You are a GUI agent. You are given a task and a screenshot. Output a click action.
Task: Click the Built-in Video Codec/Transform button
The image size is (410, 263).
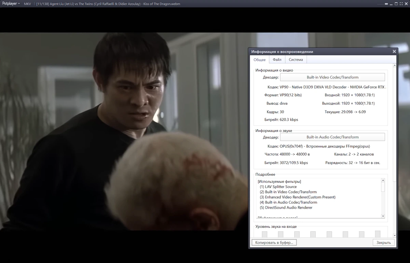pos(332,77)
